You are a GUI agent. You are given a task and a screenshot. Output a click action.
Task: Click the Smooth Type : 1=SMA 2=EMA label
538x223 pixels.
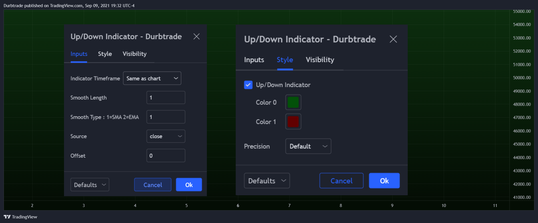[x=105, y=117]
